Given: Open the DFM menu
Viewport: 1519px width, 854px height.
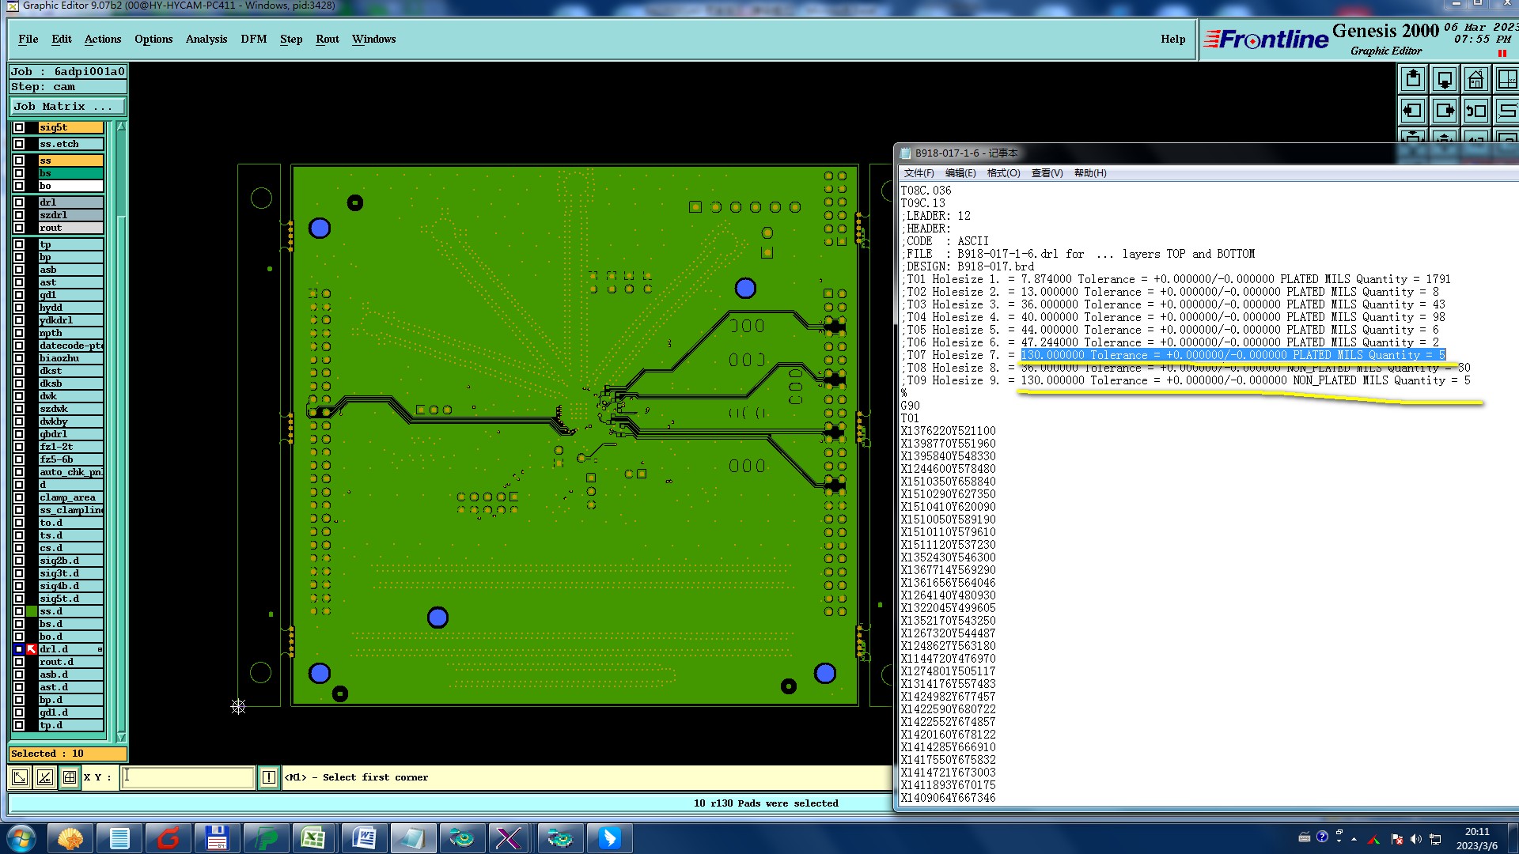Looking at the screenshot, I should click(253, 39).
